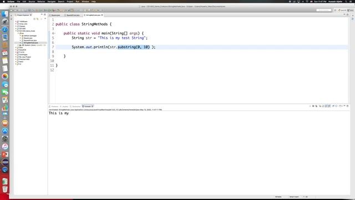The width and height of the screenshot is (355, 200).
Task: Click the Quick Access search field
Action: (x=324, y=10)
